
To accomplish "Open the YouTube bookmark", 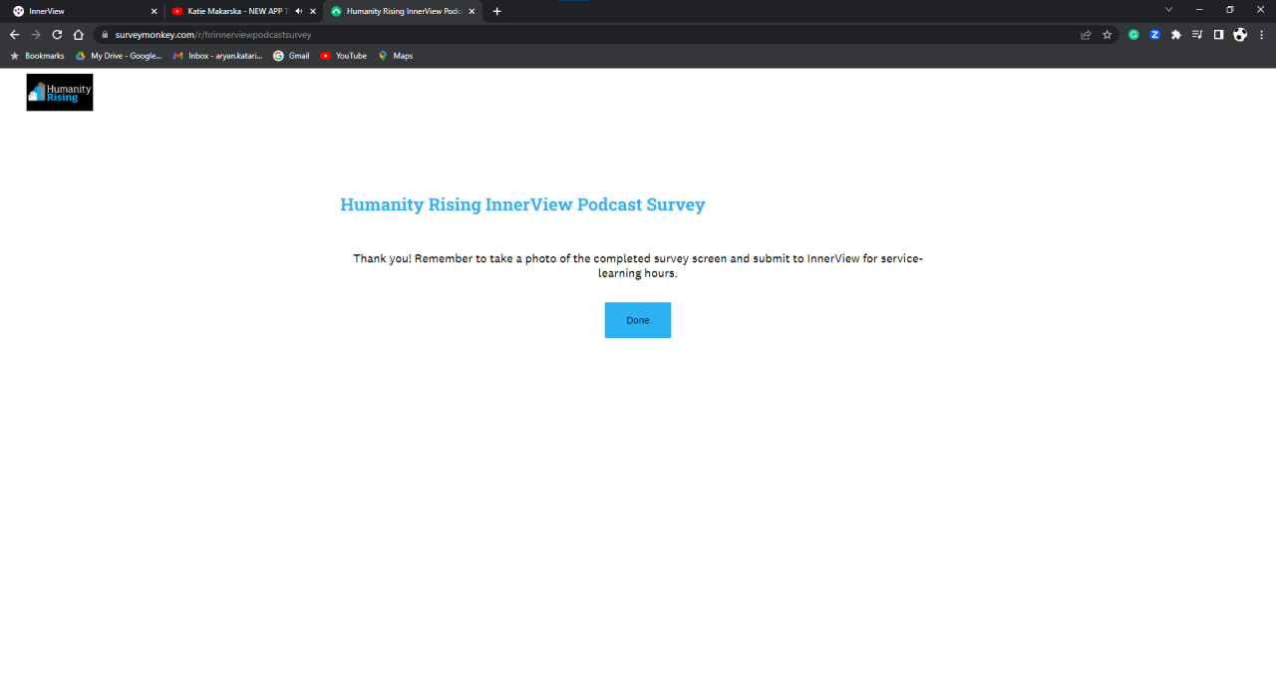I will point(344,56).
